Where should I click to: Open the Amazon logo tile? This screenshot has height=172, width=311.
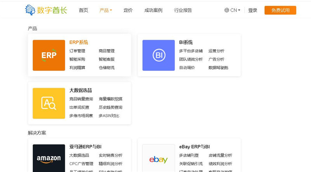coord(49,158)
